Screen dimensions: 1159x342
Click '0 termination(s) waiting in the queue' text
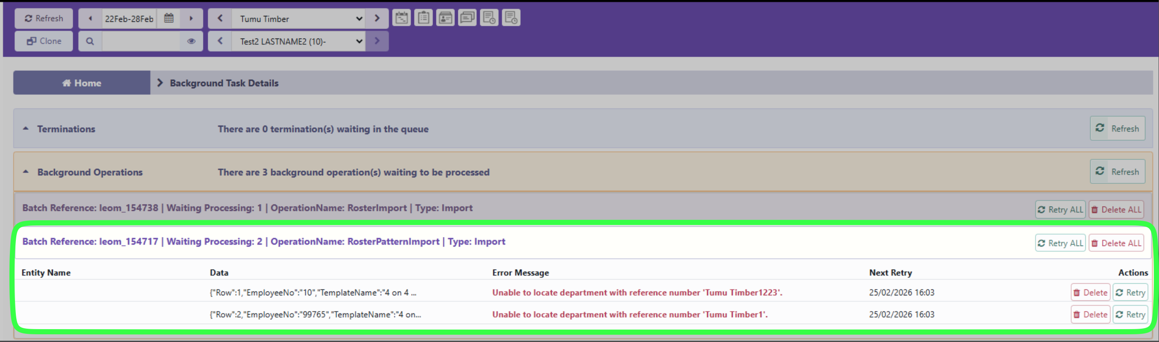click(x=323, y=129)
